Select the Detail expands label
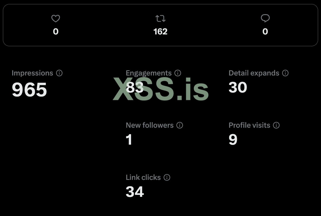 point(254,73)
